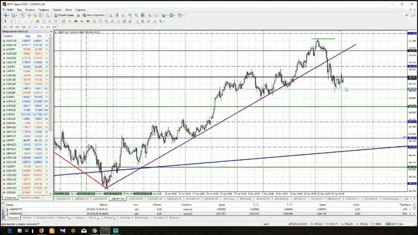418x235 pixels.
Task: Open Edge browser from the taskbar
Action: 10,230
